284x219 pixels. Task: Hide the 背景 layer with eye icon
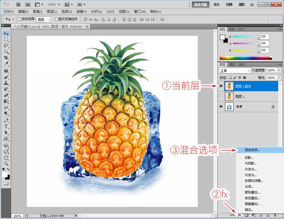coord(221,107)
